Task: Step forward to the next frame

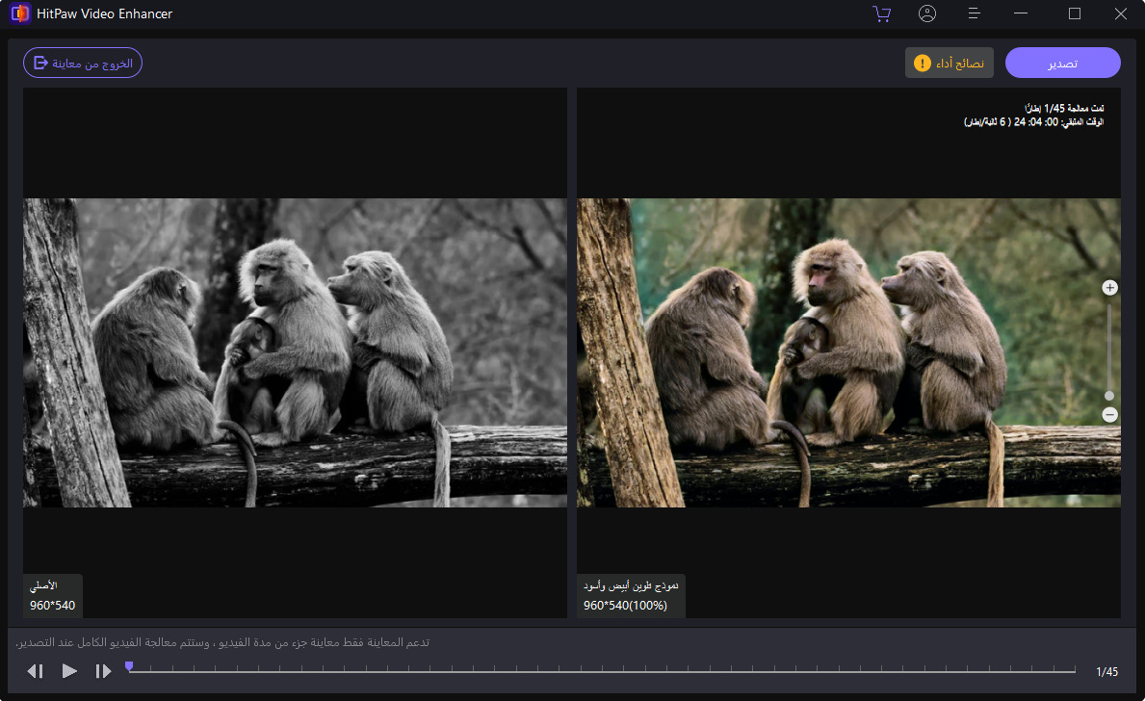Action: (x=103, y=671)
